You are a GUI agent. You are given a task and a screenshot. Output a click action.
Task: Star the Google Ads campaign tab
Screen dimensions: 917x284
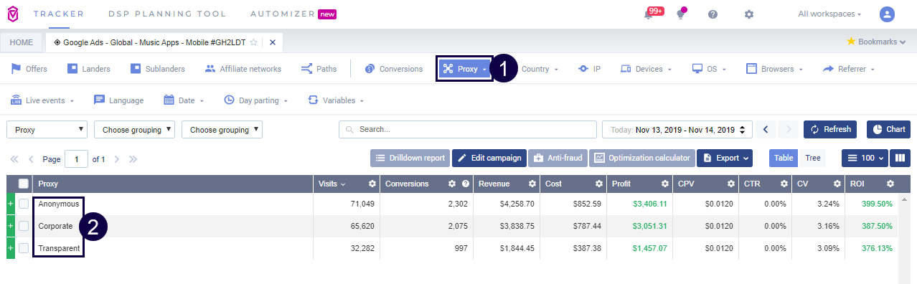tap(253, 42)
